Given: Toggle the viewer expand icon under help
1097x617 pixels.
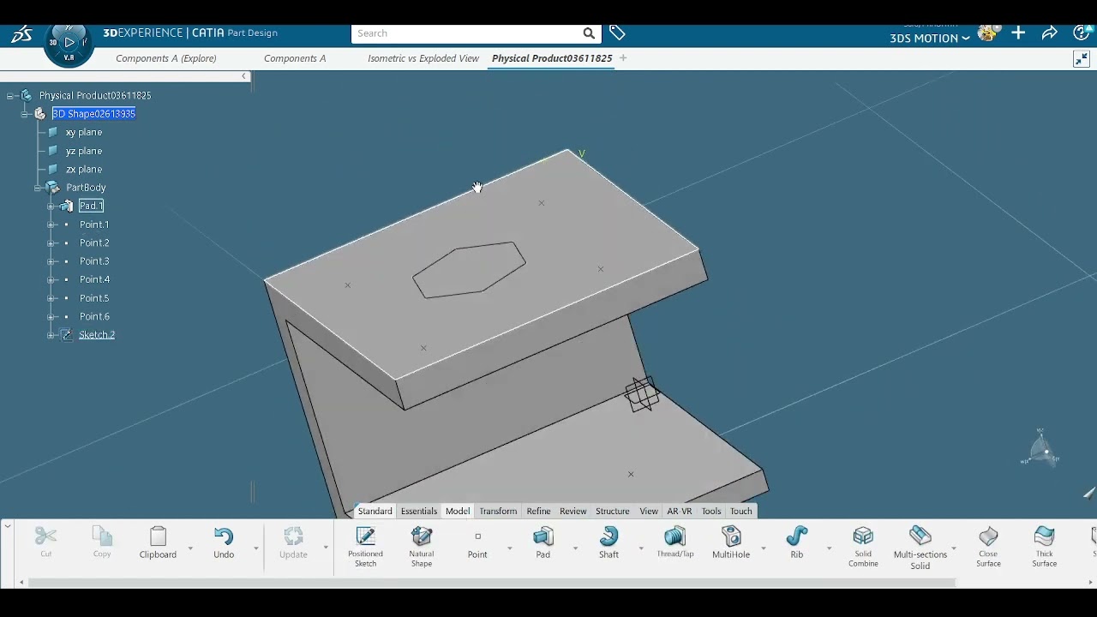Looking at the screenshot, I should (1081, 59).
